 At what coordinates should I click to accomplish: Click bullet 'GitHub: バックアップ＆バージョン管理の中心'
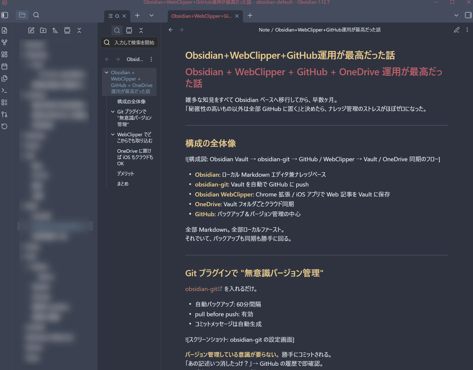coord(248,214)
